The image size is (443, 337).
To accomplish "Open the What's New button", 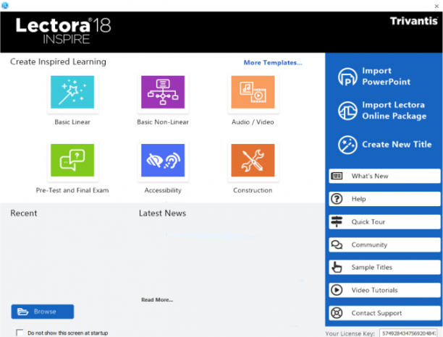I will (x=384, y=176).
